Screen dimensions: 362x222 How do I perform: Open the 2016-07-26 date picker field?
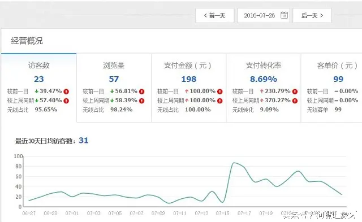coord(264,15)
